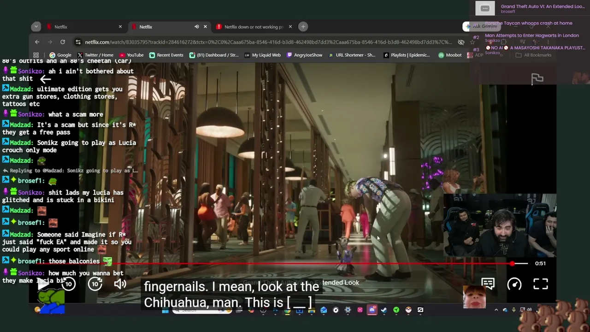Open the My Liquid Web bookmark
Image resolution: width=590 pixels, height=332 pixels.
262,55
